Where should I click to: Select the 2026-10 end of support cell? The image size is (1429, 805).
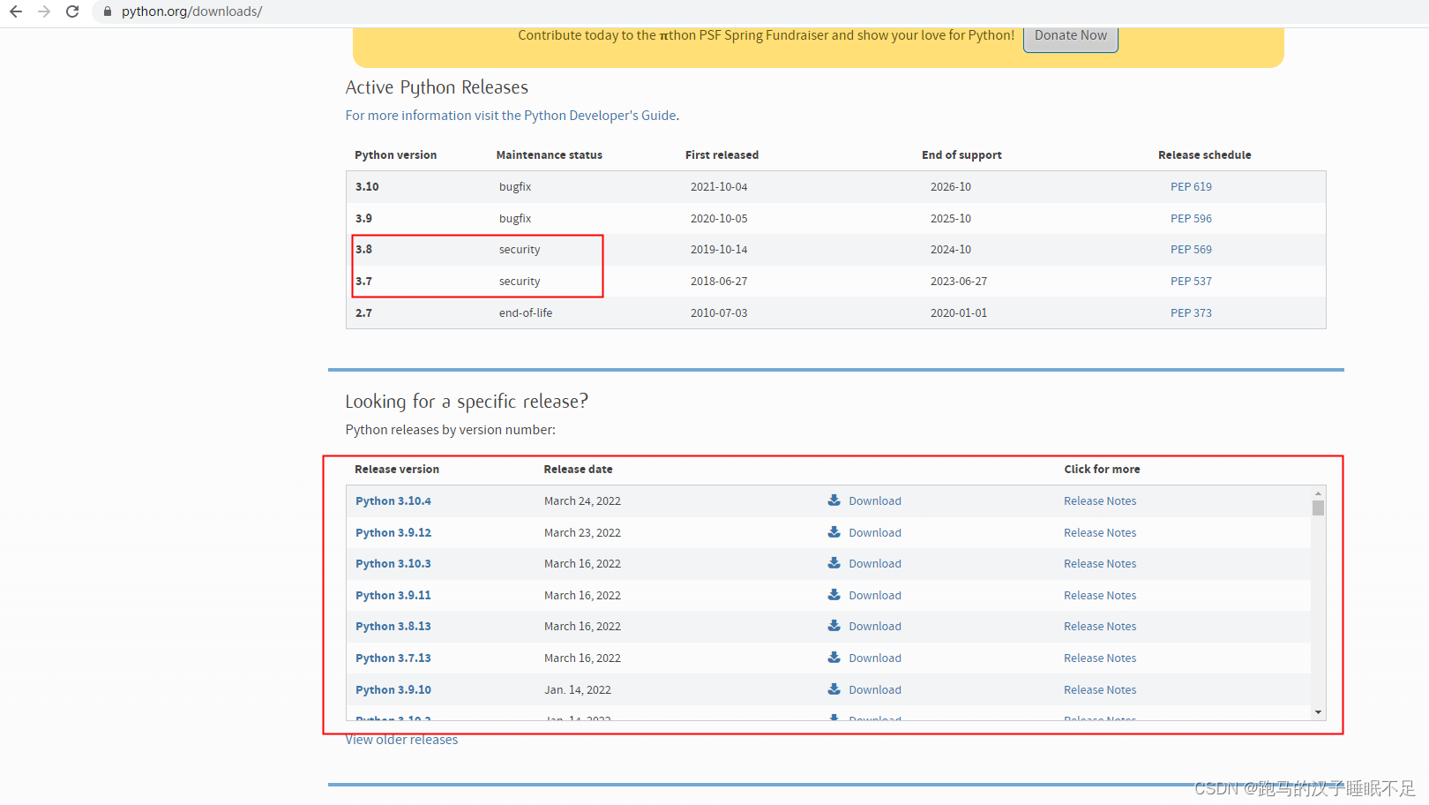[951, 187]
